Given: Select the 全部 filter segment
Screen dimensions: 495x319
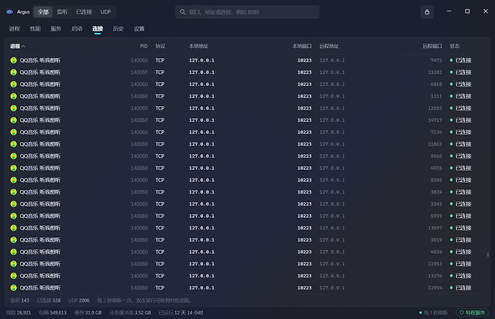Looking at the screenshot, I should tap(43, 12).
